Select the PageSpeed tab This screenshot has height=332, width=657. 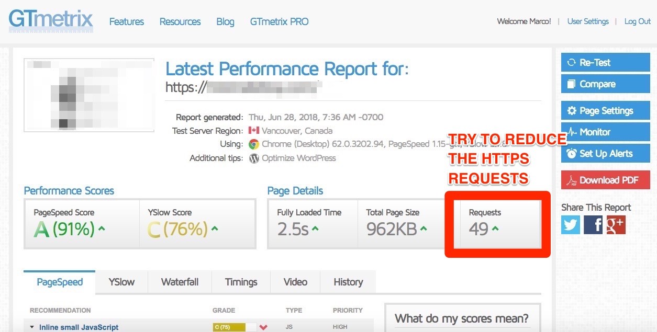[60, 282]
